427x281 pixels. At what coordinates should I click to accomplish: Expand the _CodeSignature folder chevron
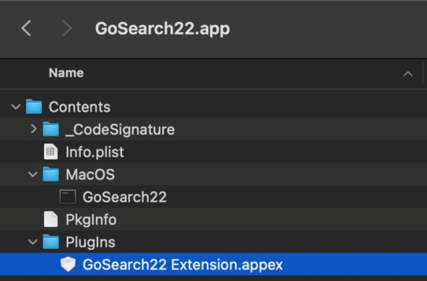[x=33, y=129]
